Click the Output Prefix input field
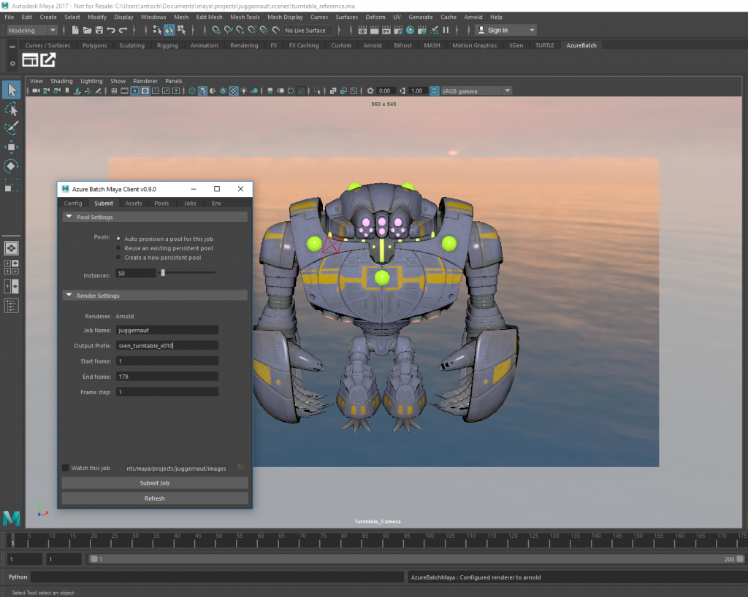Viewport: 748px width, 597px height. point(167,345)
